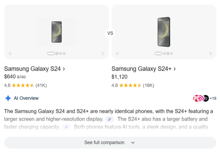Click the Galaxy S24 star rating reviews
Viewport: 220px width, 152px height.
pos(25,85)
